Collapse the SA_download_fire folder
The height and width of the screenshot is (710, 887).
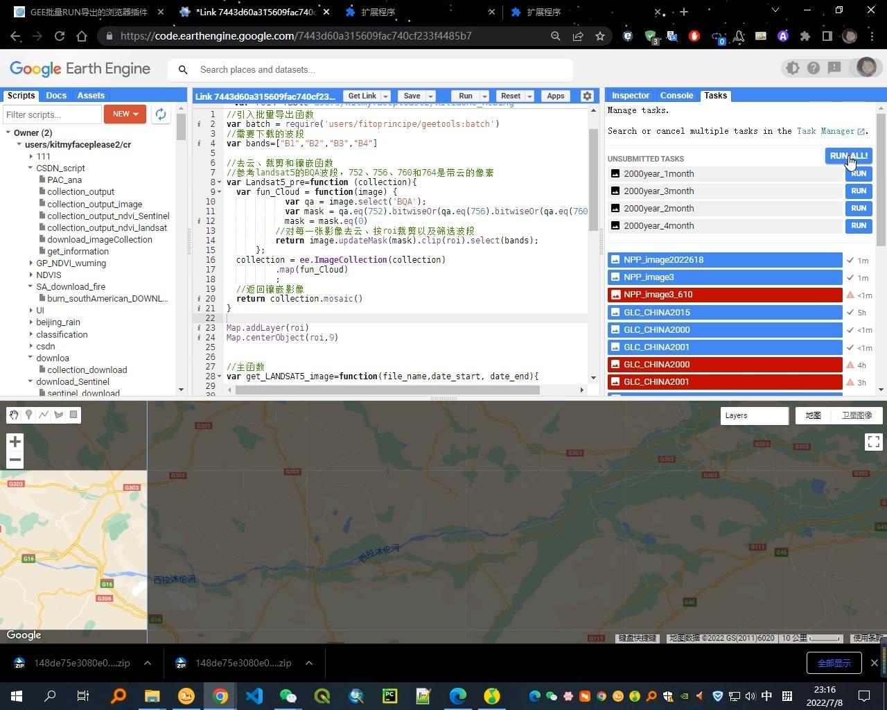click(x=30, y=286)
